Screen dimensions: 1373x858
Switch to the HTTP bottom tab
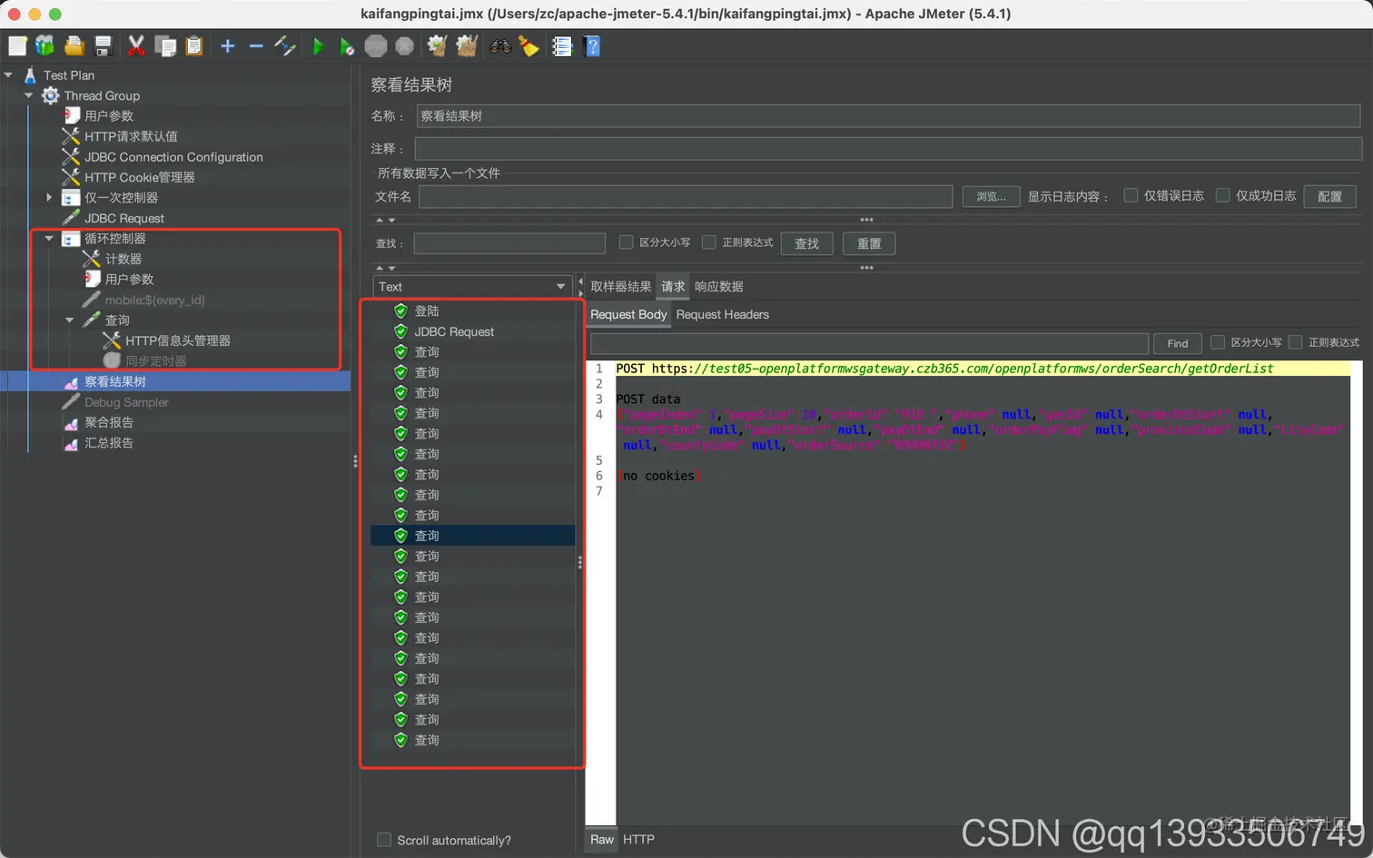click(x=638, y=840)
